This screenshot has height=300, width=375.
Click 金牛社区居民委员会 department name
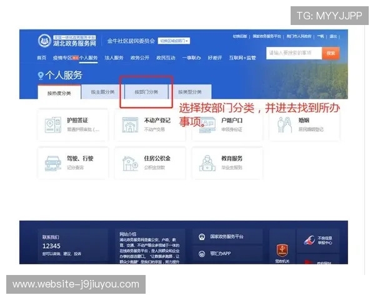coord(131,41)
